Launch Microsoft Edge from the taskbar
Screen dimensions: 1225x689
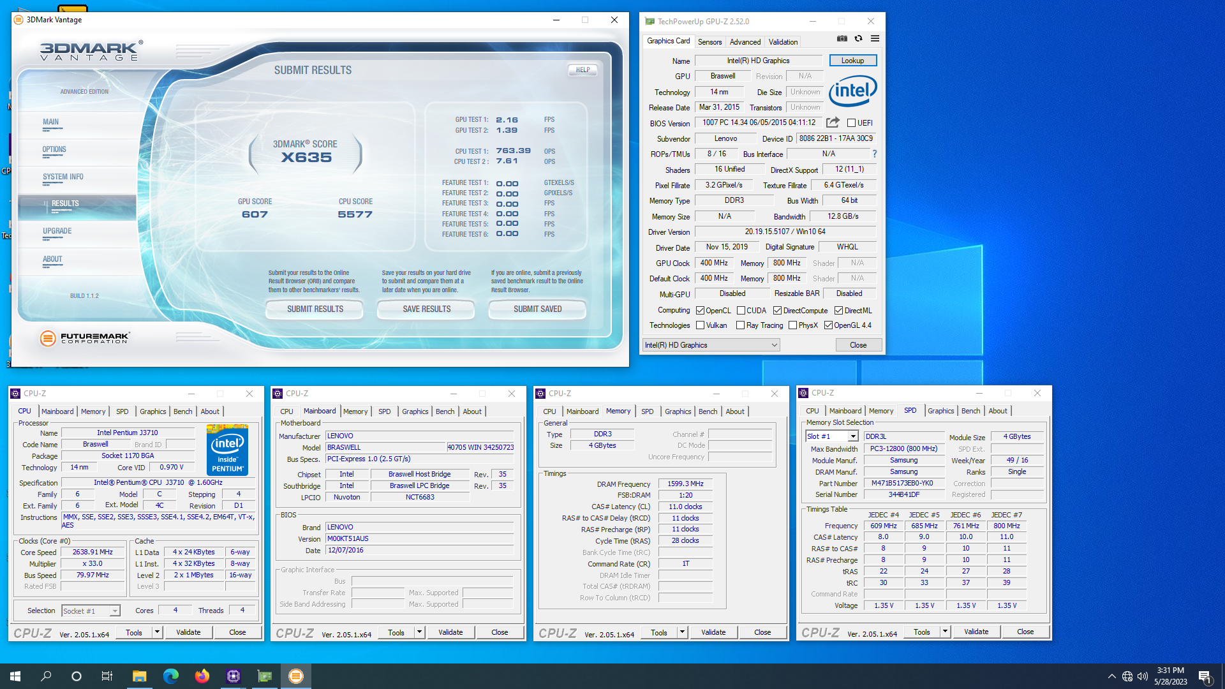(170, 676)
